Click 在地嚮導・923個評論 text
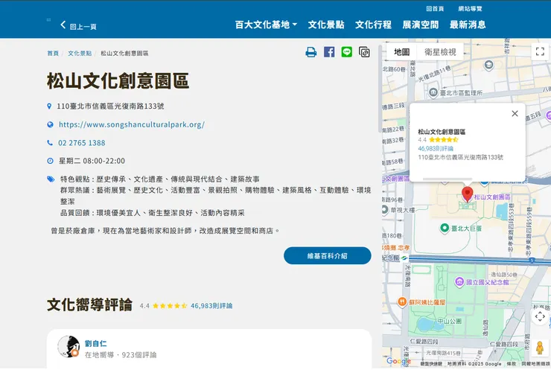 [x=121, y=355]
